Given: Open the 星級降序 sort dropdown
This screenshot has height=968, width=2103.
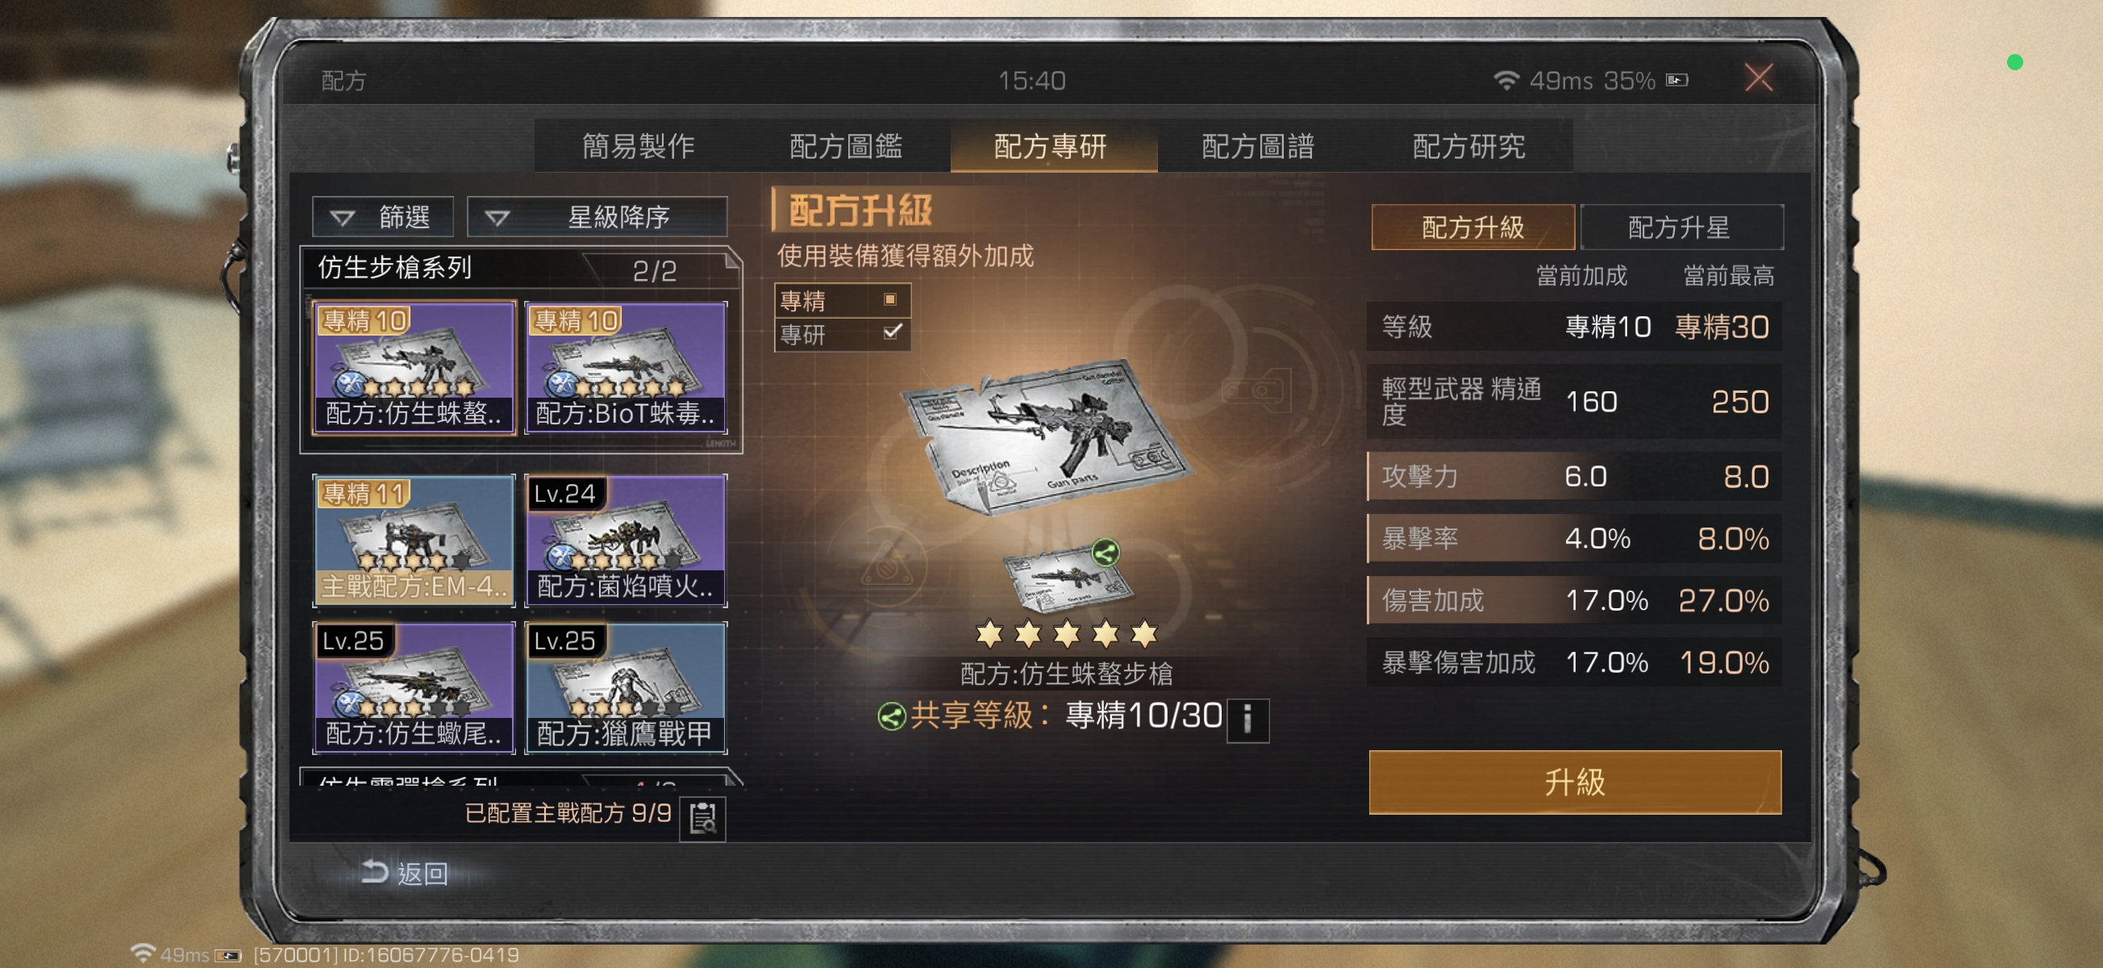Looking at the screenshot, I should (x=596, y=217).
